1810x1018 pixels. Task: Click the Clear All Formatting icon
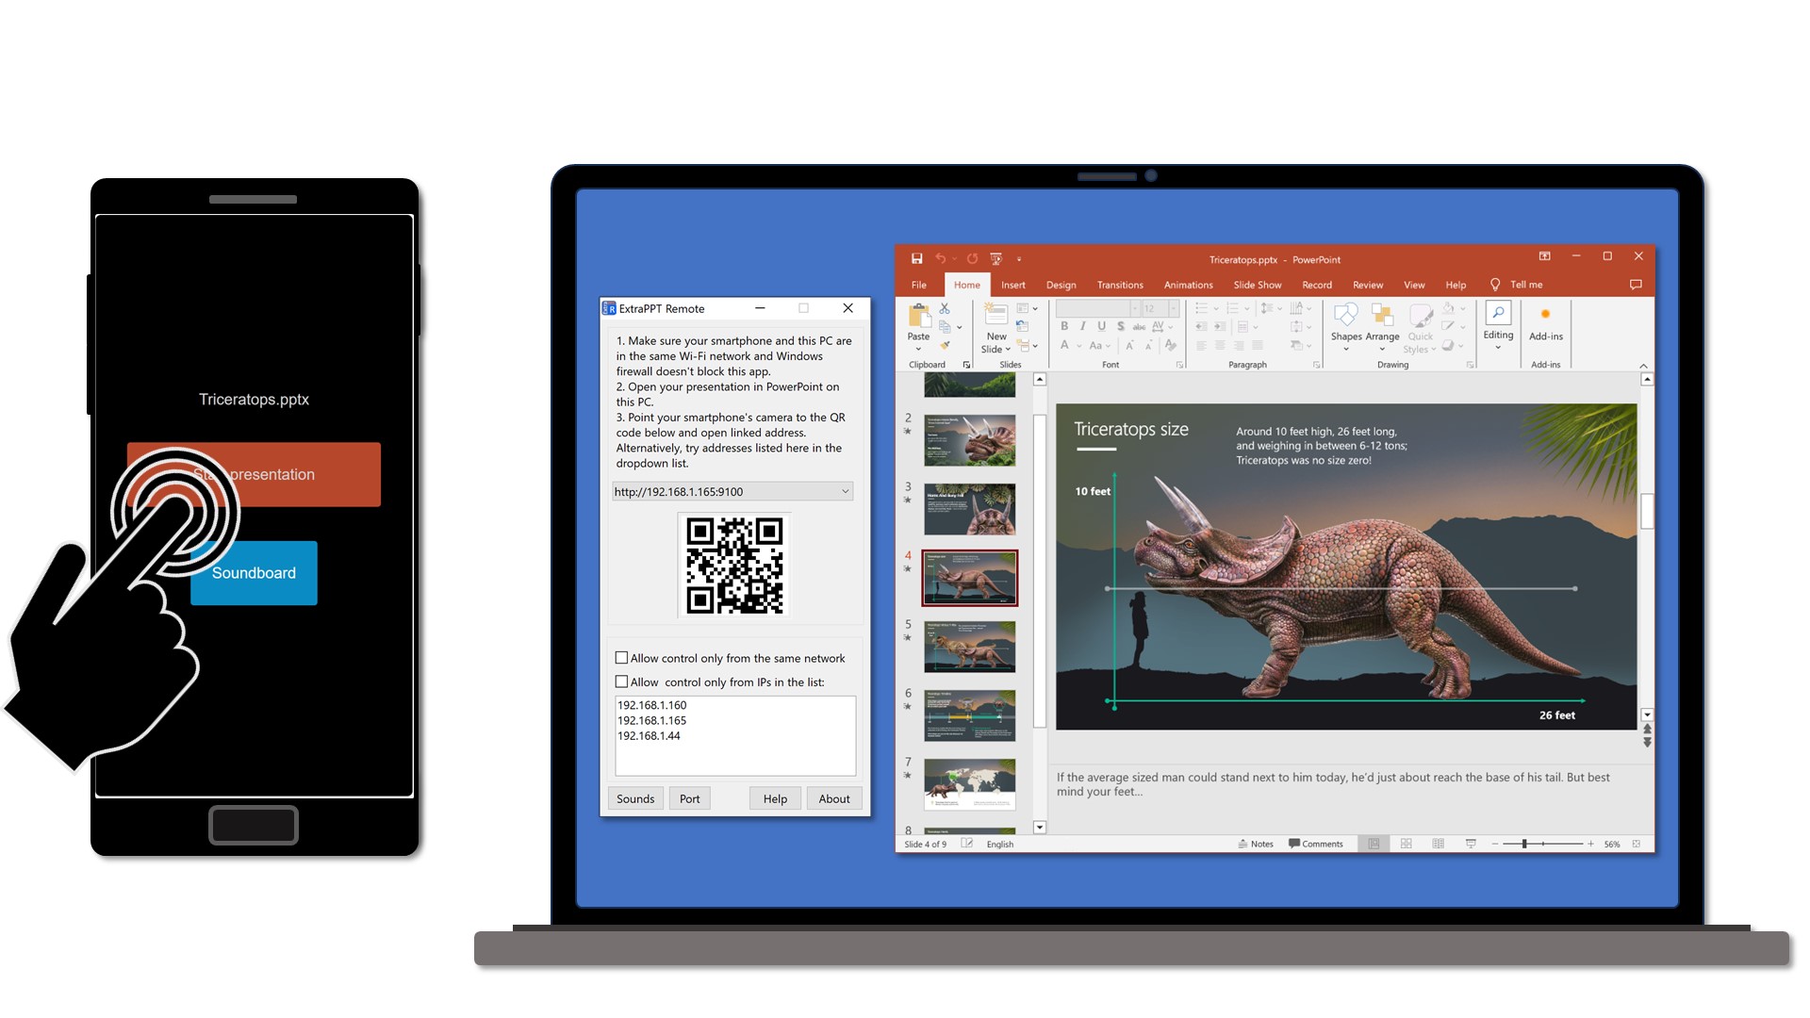[x=1170, y=345]
